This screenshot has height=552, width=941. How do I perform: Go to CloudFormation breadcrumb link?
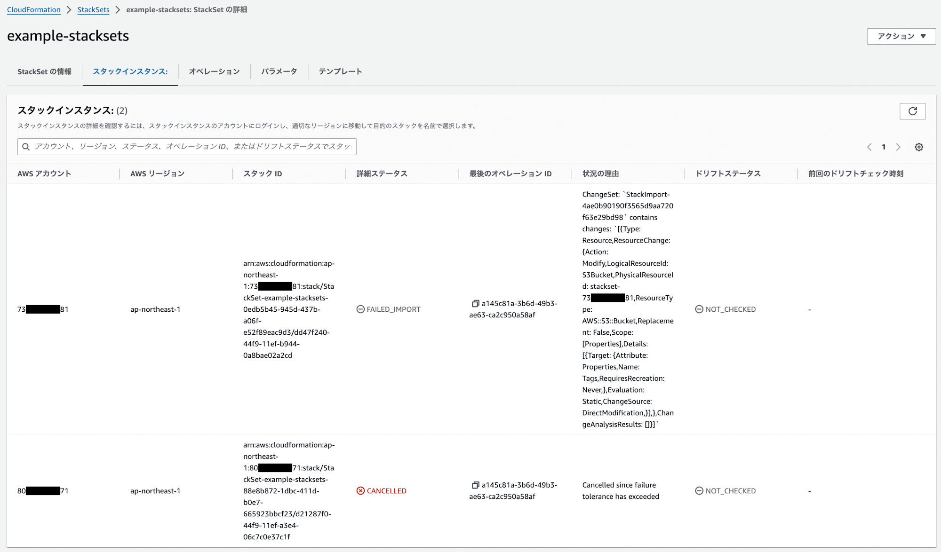(34, 10)
